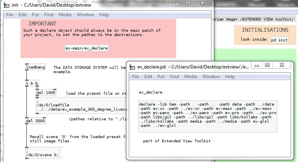
Task: Click the ev-main/ev_declare object box
Action: click(x=87, y=48)
